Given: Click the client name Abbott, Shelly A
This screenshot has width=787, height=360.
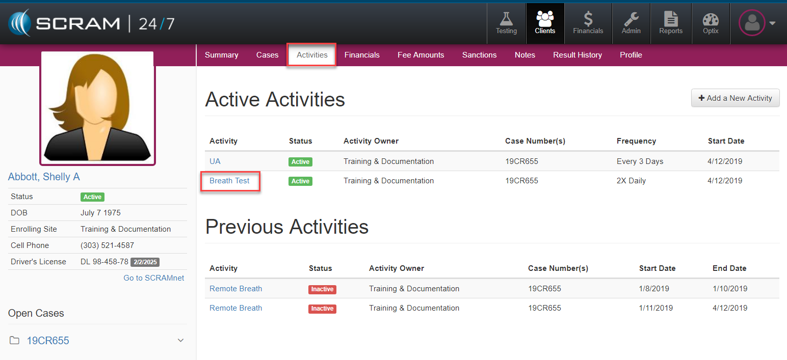Looking at the screenshot, I should [44, 177].
